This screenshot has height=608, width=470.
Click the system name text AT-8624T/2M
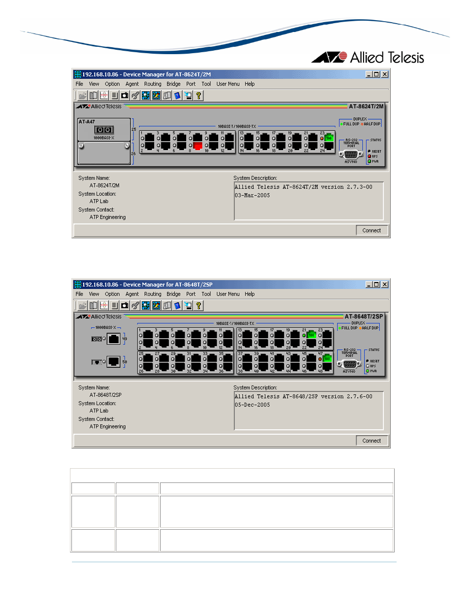[x=104, y=186]
